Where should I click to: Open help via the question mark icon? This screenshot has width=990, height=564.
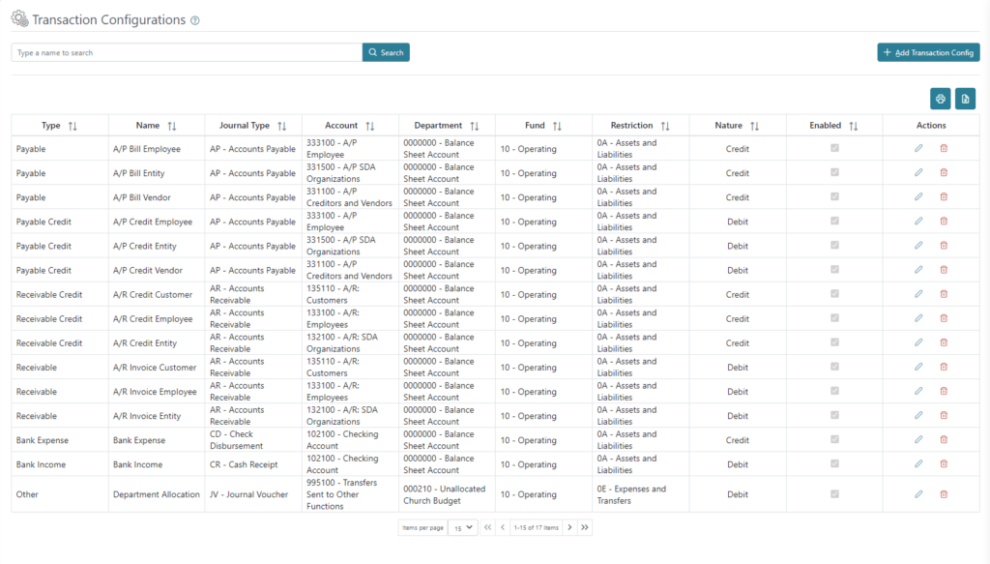coord(197,19)
